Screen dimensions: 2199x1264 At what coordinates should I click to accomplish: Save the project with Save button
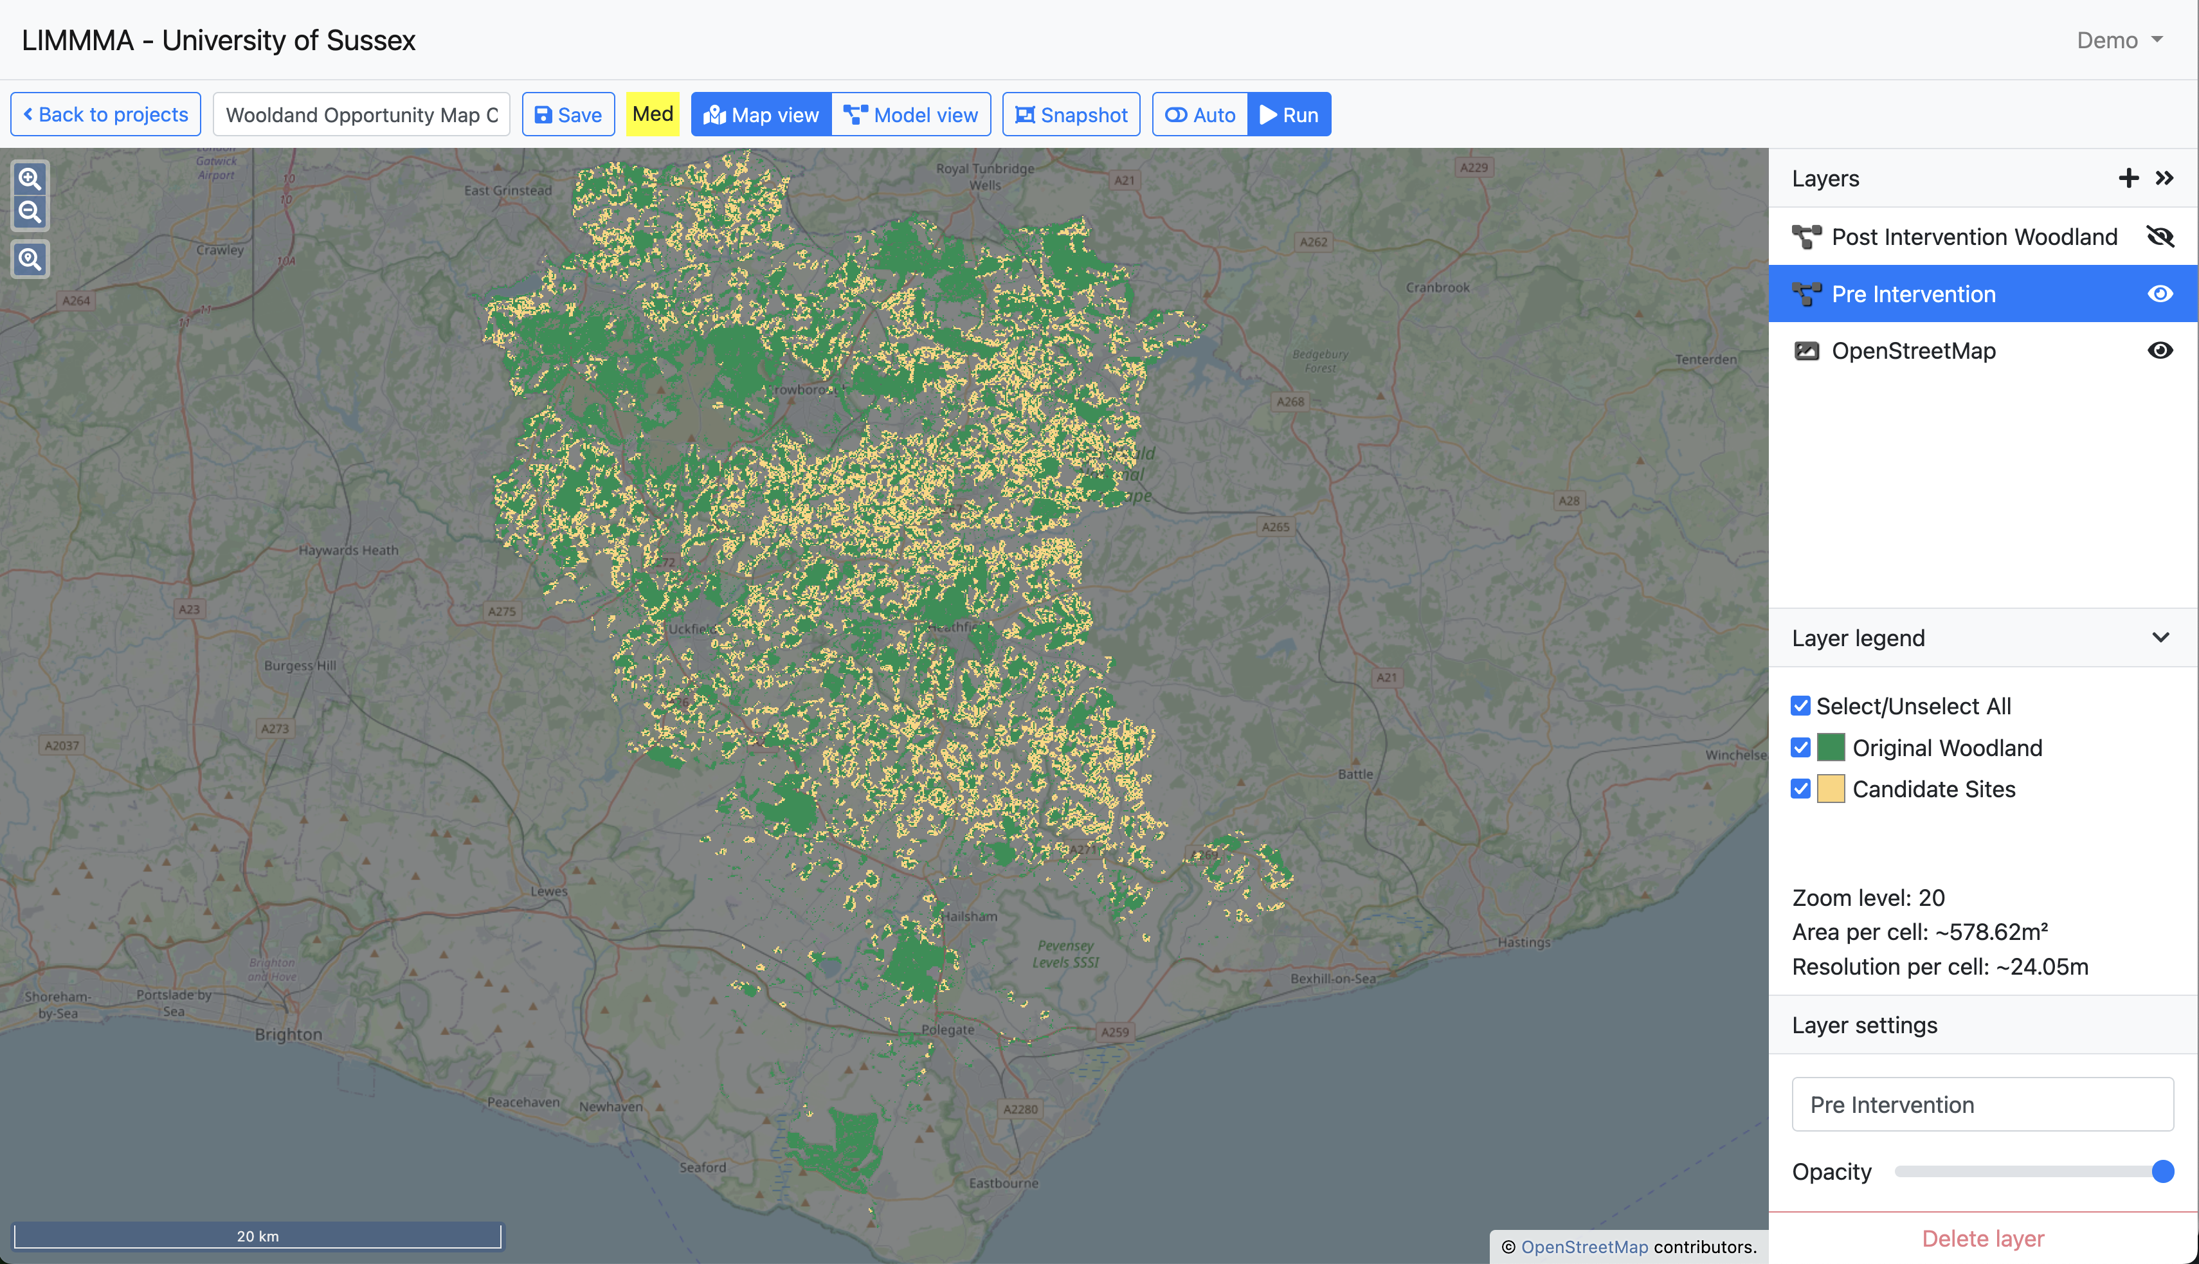pos(568,114)
